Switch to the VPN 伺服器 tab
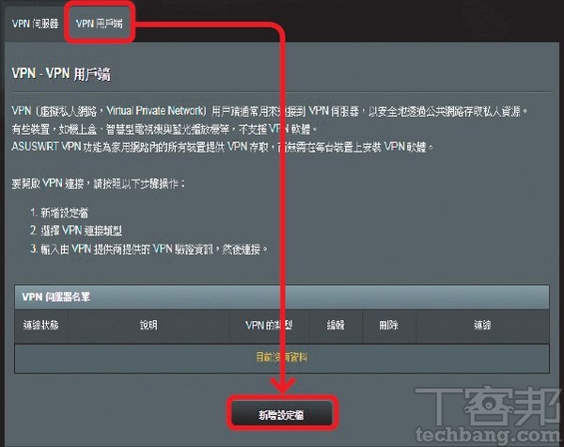The image size is (564, 447). click(x=35, y=24)
